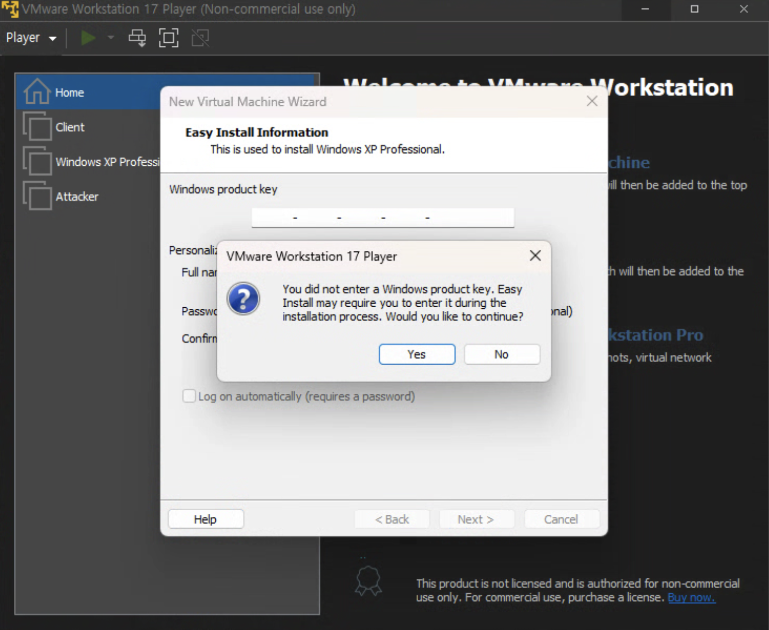Click the Windows product key field

tap(382, 217)
